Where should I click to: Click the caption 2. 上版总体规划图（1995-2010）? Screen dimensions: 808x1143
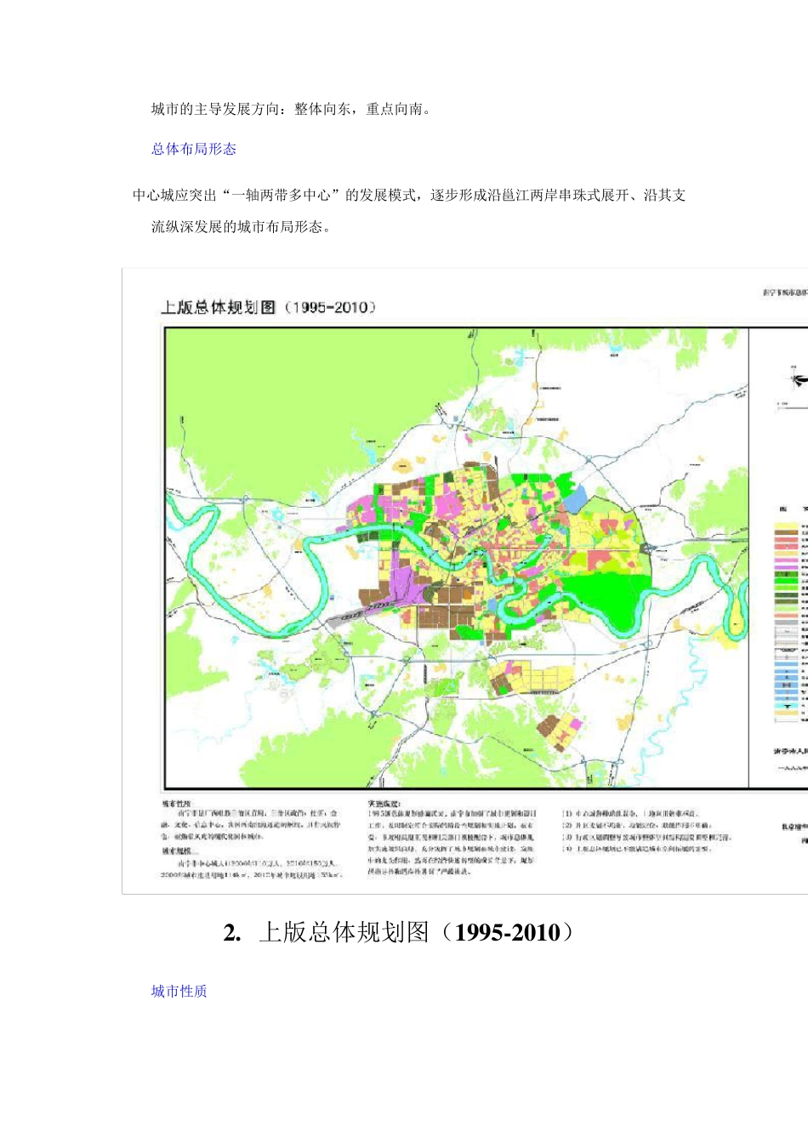[x=400, y=932]
